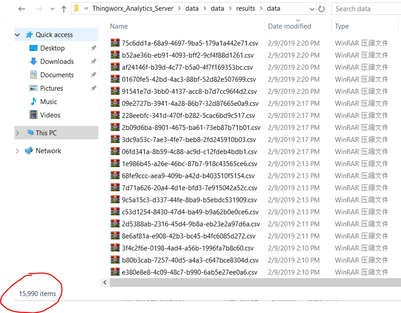Open the Music folder
401x313 pixels.
[49, 101]
